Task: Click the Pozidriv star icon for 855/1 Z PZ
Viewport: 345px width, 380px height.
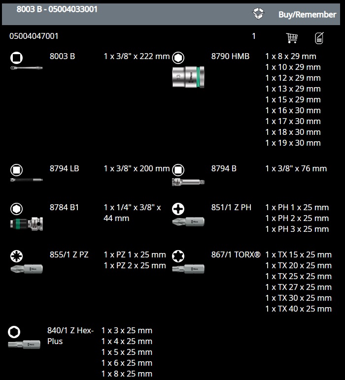Action: point(16,256)
